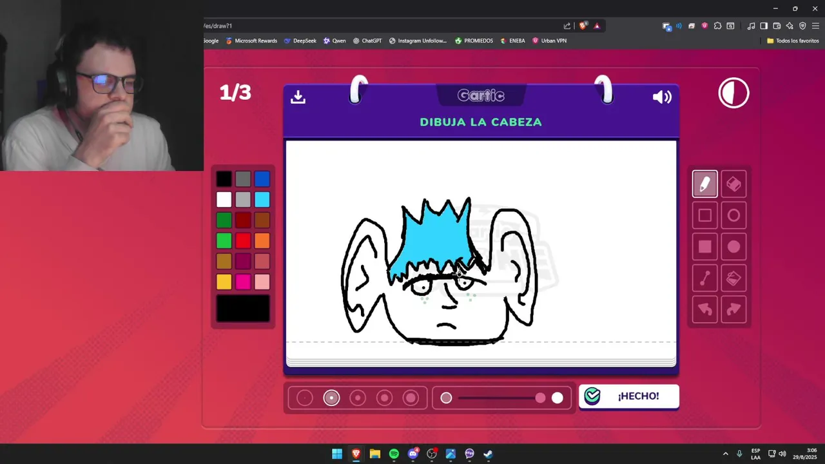This screenshot has height=464, width=825.
Task: Pick the light blue color swatch
Action: [x=262, y=200]
